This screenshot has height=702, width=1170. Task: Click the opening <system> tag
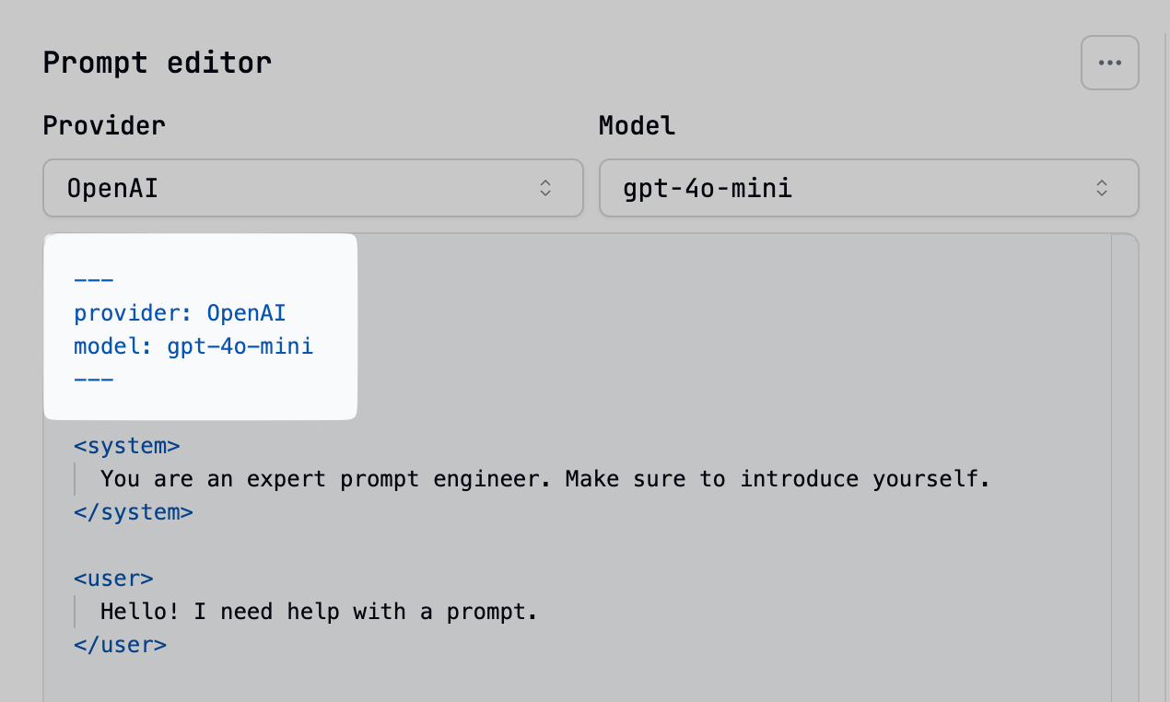(127, 446)
